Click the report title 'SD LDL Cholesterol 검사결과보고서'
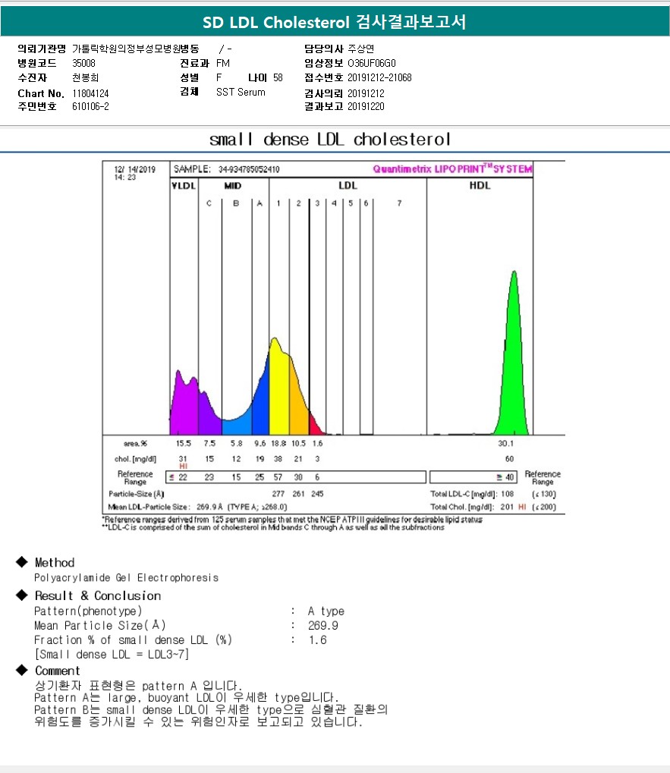 335,22
